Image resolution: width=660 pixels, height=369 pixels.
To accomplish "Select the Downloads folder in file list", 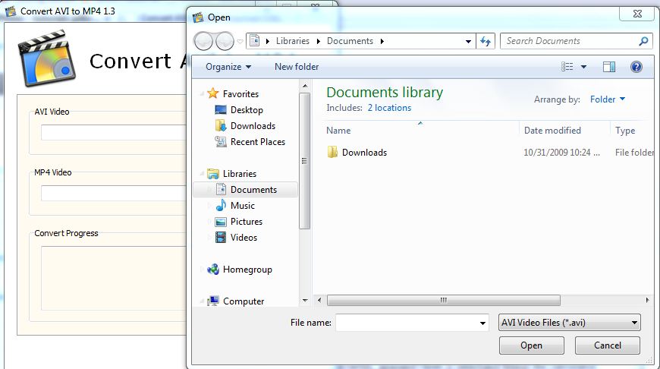I will 364,153.
